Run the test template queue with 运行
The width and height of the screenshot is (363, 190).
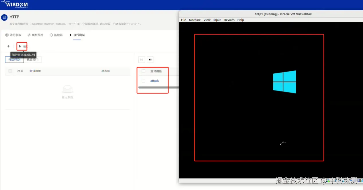click(x=23, y=46)
